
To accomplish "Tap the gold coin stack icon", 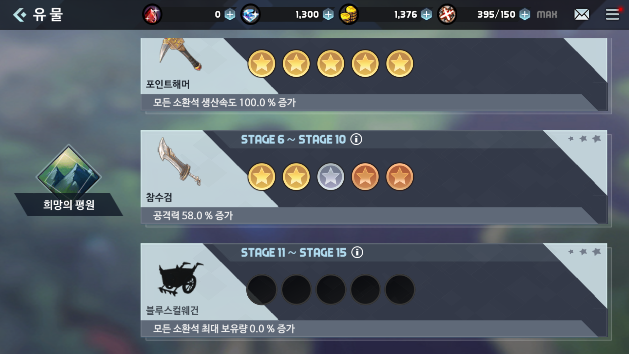I will (x=349, y=15).
